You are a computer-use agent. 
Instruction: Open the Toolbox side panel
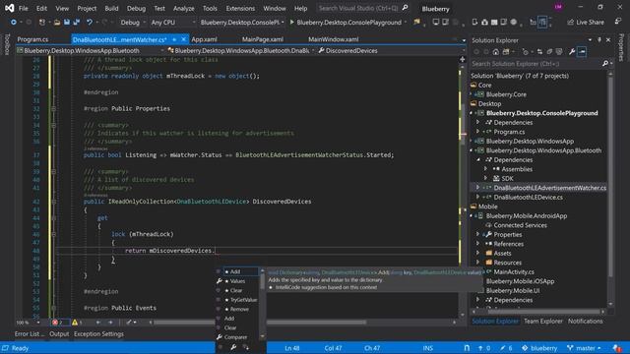[x=7, y=45]
